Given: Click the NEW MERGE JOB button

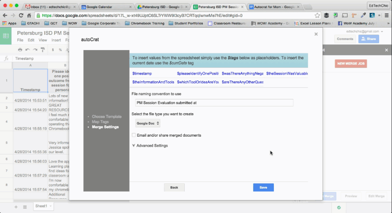Looking at the screenshot, I should [x=351, y=63].
